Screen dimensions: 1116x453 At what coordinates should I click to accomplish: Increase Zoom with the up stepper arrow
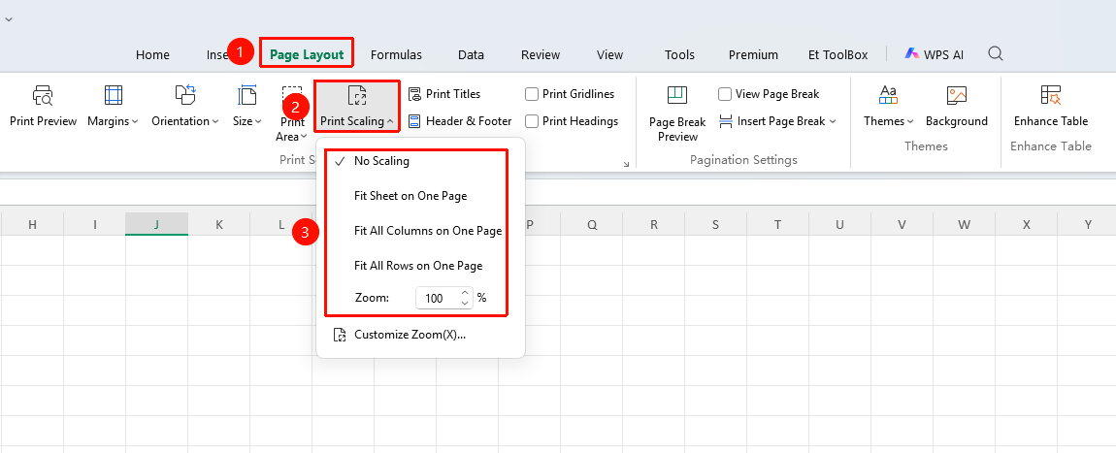click(466, 292)
